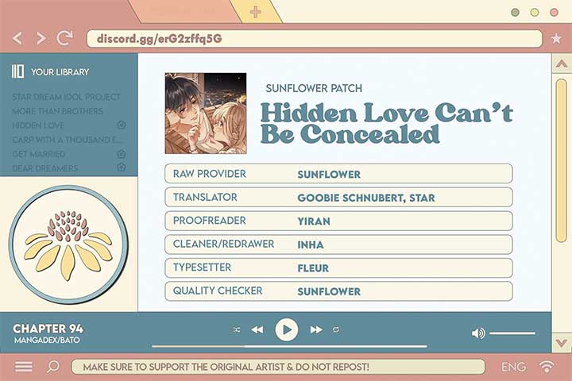572x381 pixels.
Task: Adjust the volume slider
Action: [x=512, y=333]
